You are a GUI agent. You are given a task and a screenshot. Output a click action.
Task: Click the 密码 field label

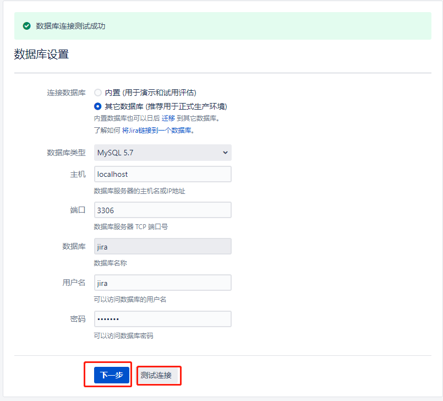[78, 319]
